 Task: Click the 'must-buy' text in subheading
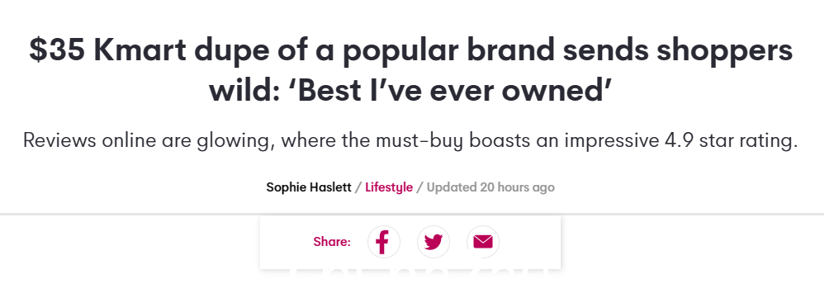click(x=419, y=141)
